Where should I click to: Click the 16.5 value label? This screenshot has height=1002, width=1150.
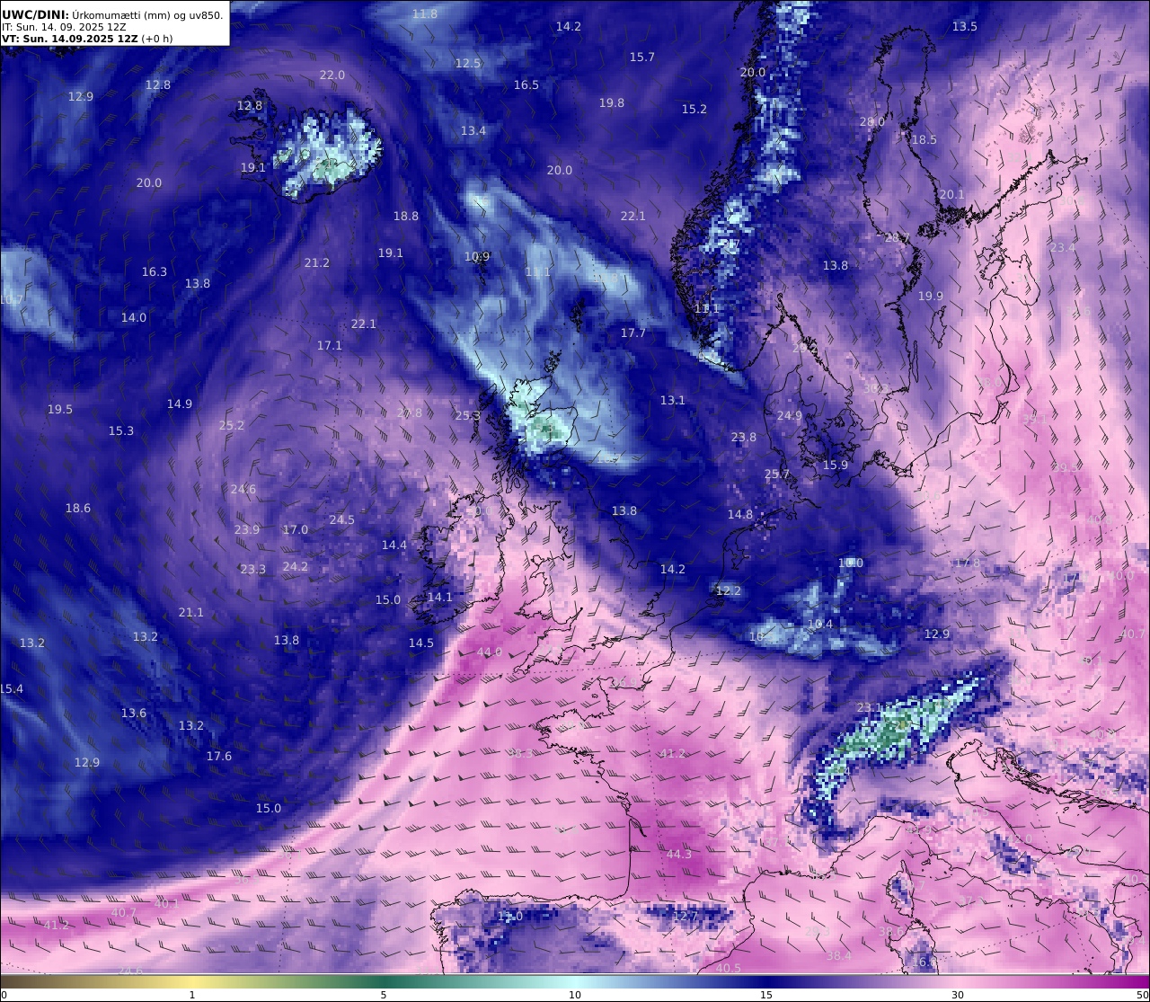[526, 84]
